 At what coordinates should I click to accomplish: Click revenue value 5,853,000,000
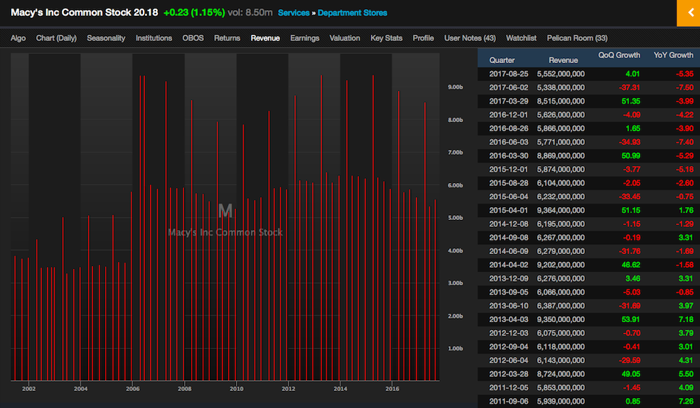[561, 388]
